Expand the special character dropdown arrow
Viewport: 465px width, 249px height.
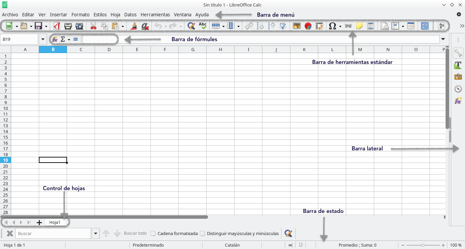340,26
